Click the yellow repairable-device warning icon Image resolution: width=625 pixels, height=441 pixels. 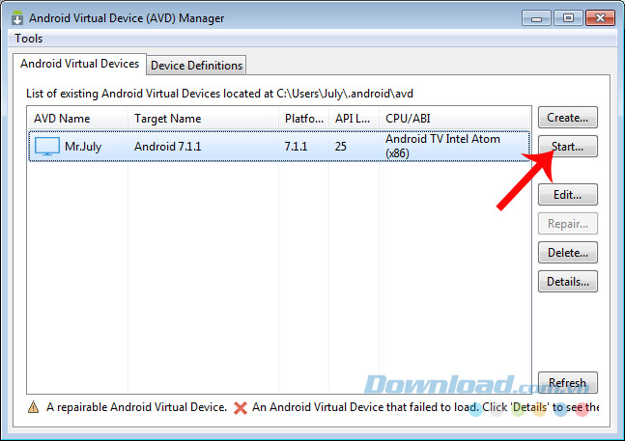click(34, 407)
